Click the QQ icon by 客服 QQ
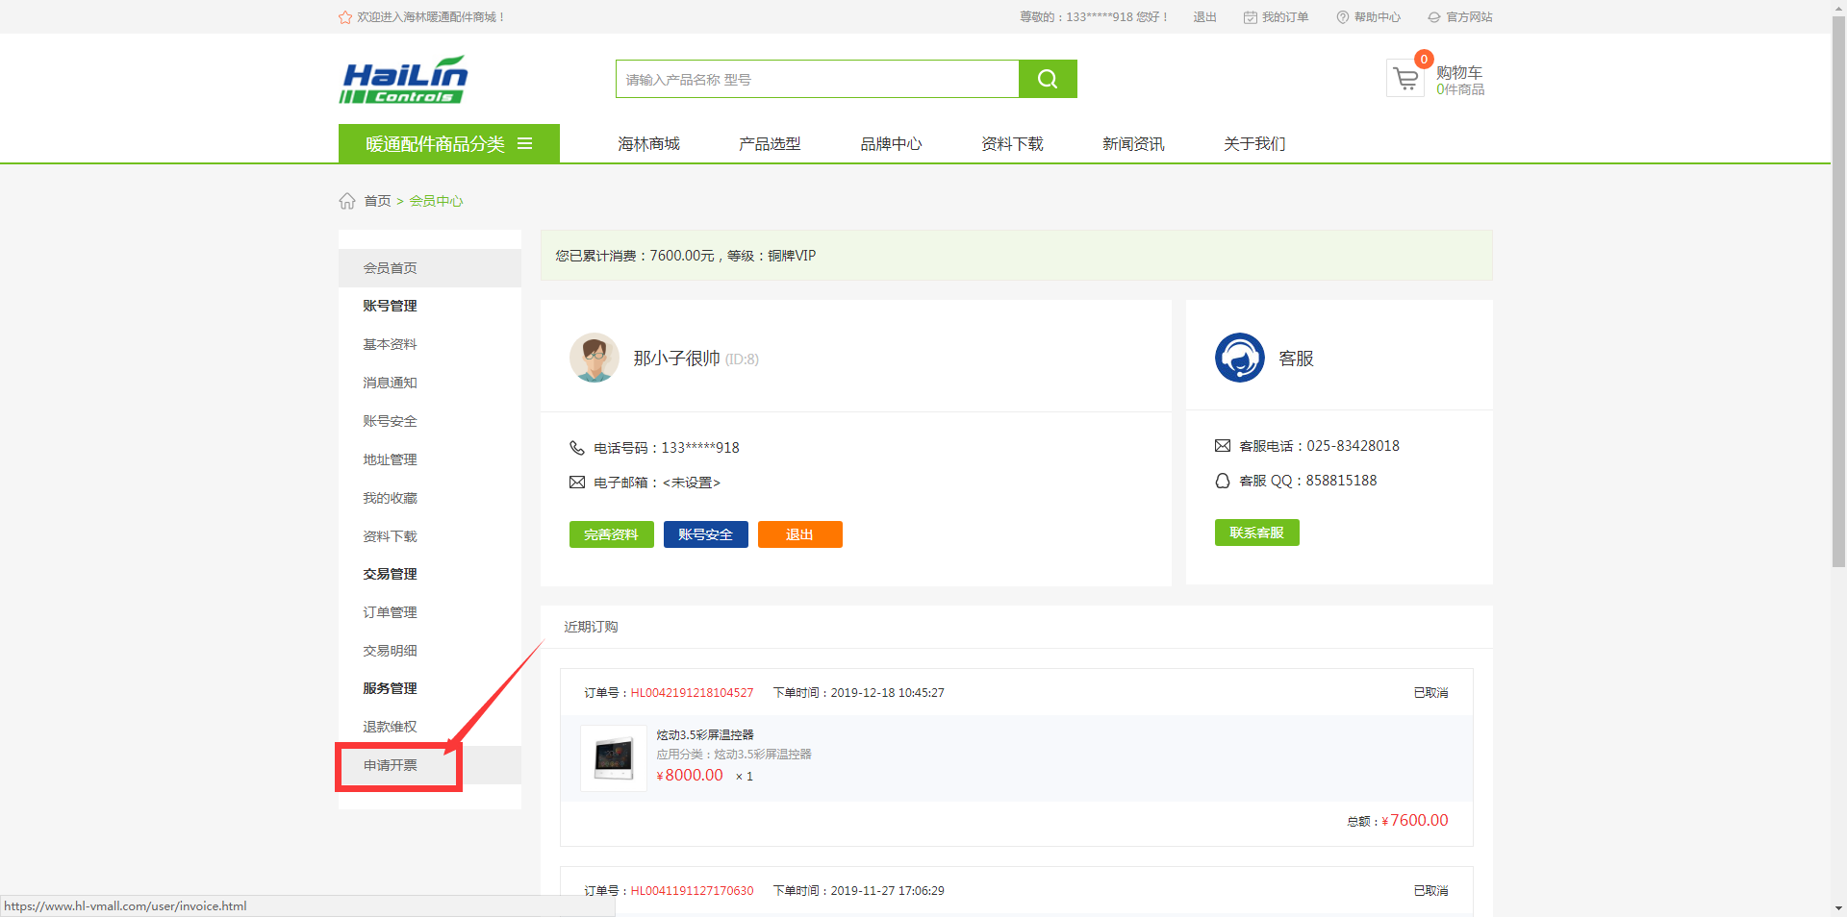The image size is (1847, 917). point(1223,481)
